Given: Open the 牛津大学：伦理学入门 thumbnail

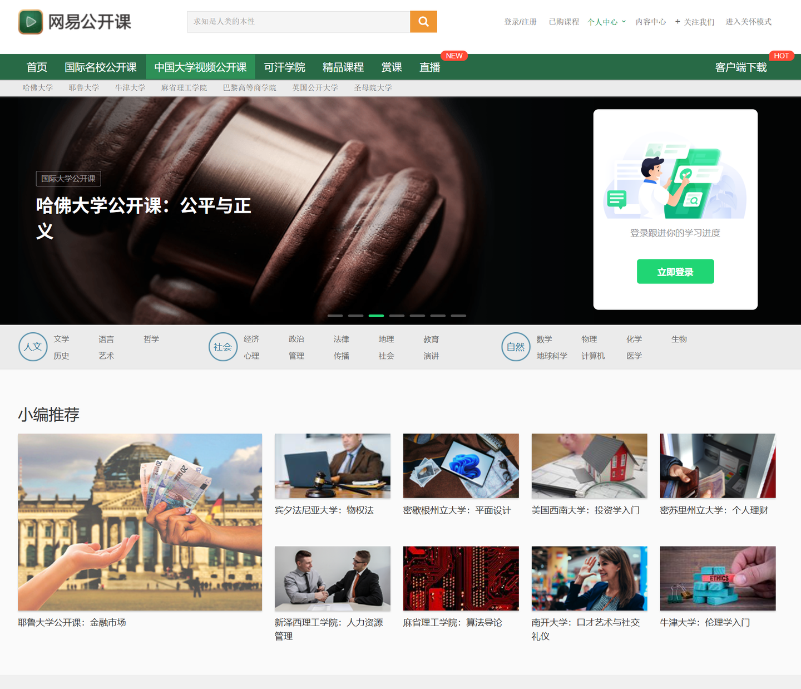Looking at the screenshot, I should 718,578.
